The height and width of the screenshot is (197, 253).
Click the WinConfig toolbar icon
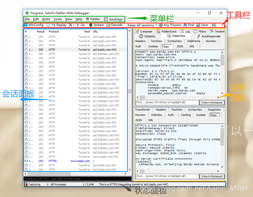(26, 25)
